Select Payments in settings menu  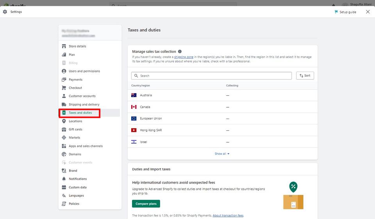tap(75, 79)
